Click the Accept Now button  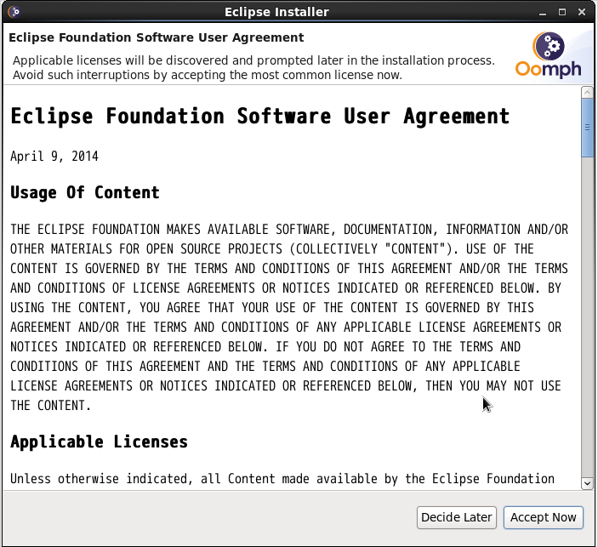[x=543, y=517]
